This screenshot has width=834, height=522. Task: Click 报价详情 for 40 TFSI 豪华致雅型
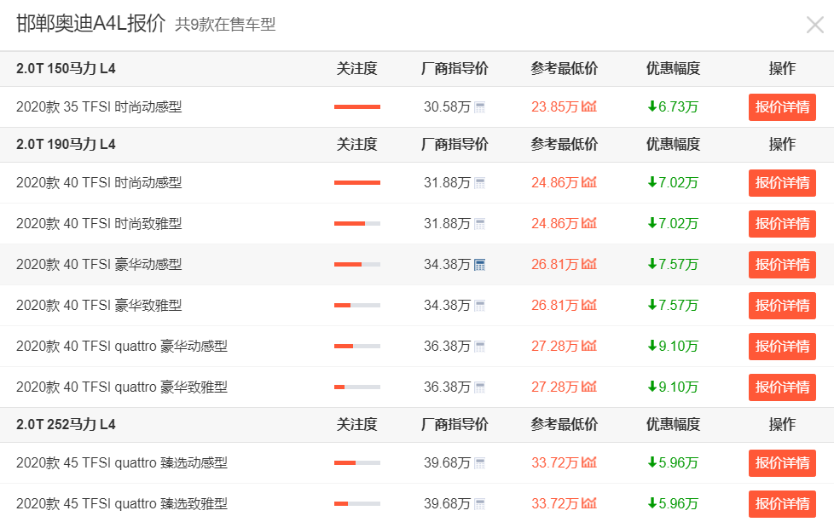782,306
